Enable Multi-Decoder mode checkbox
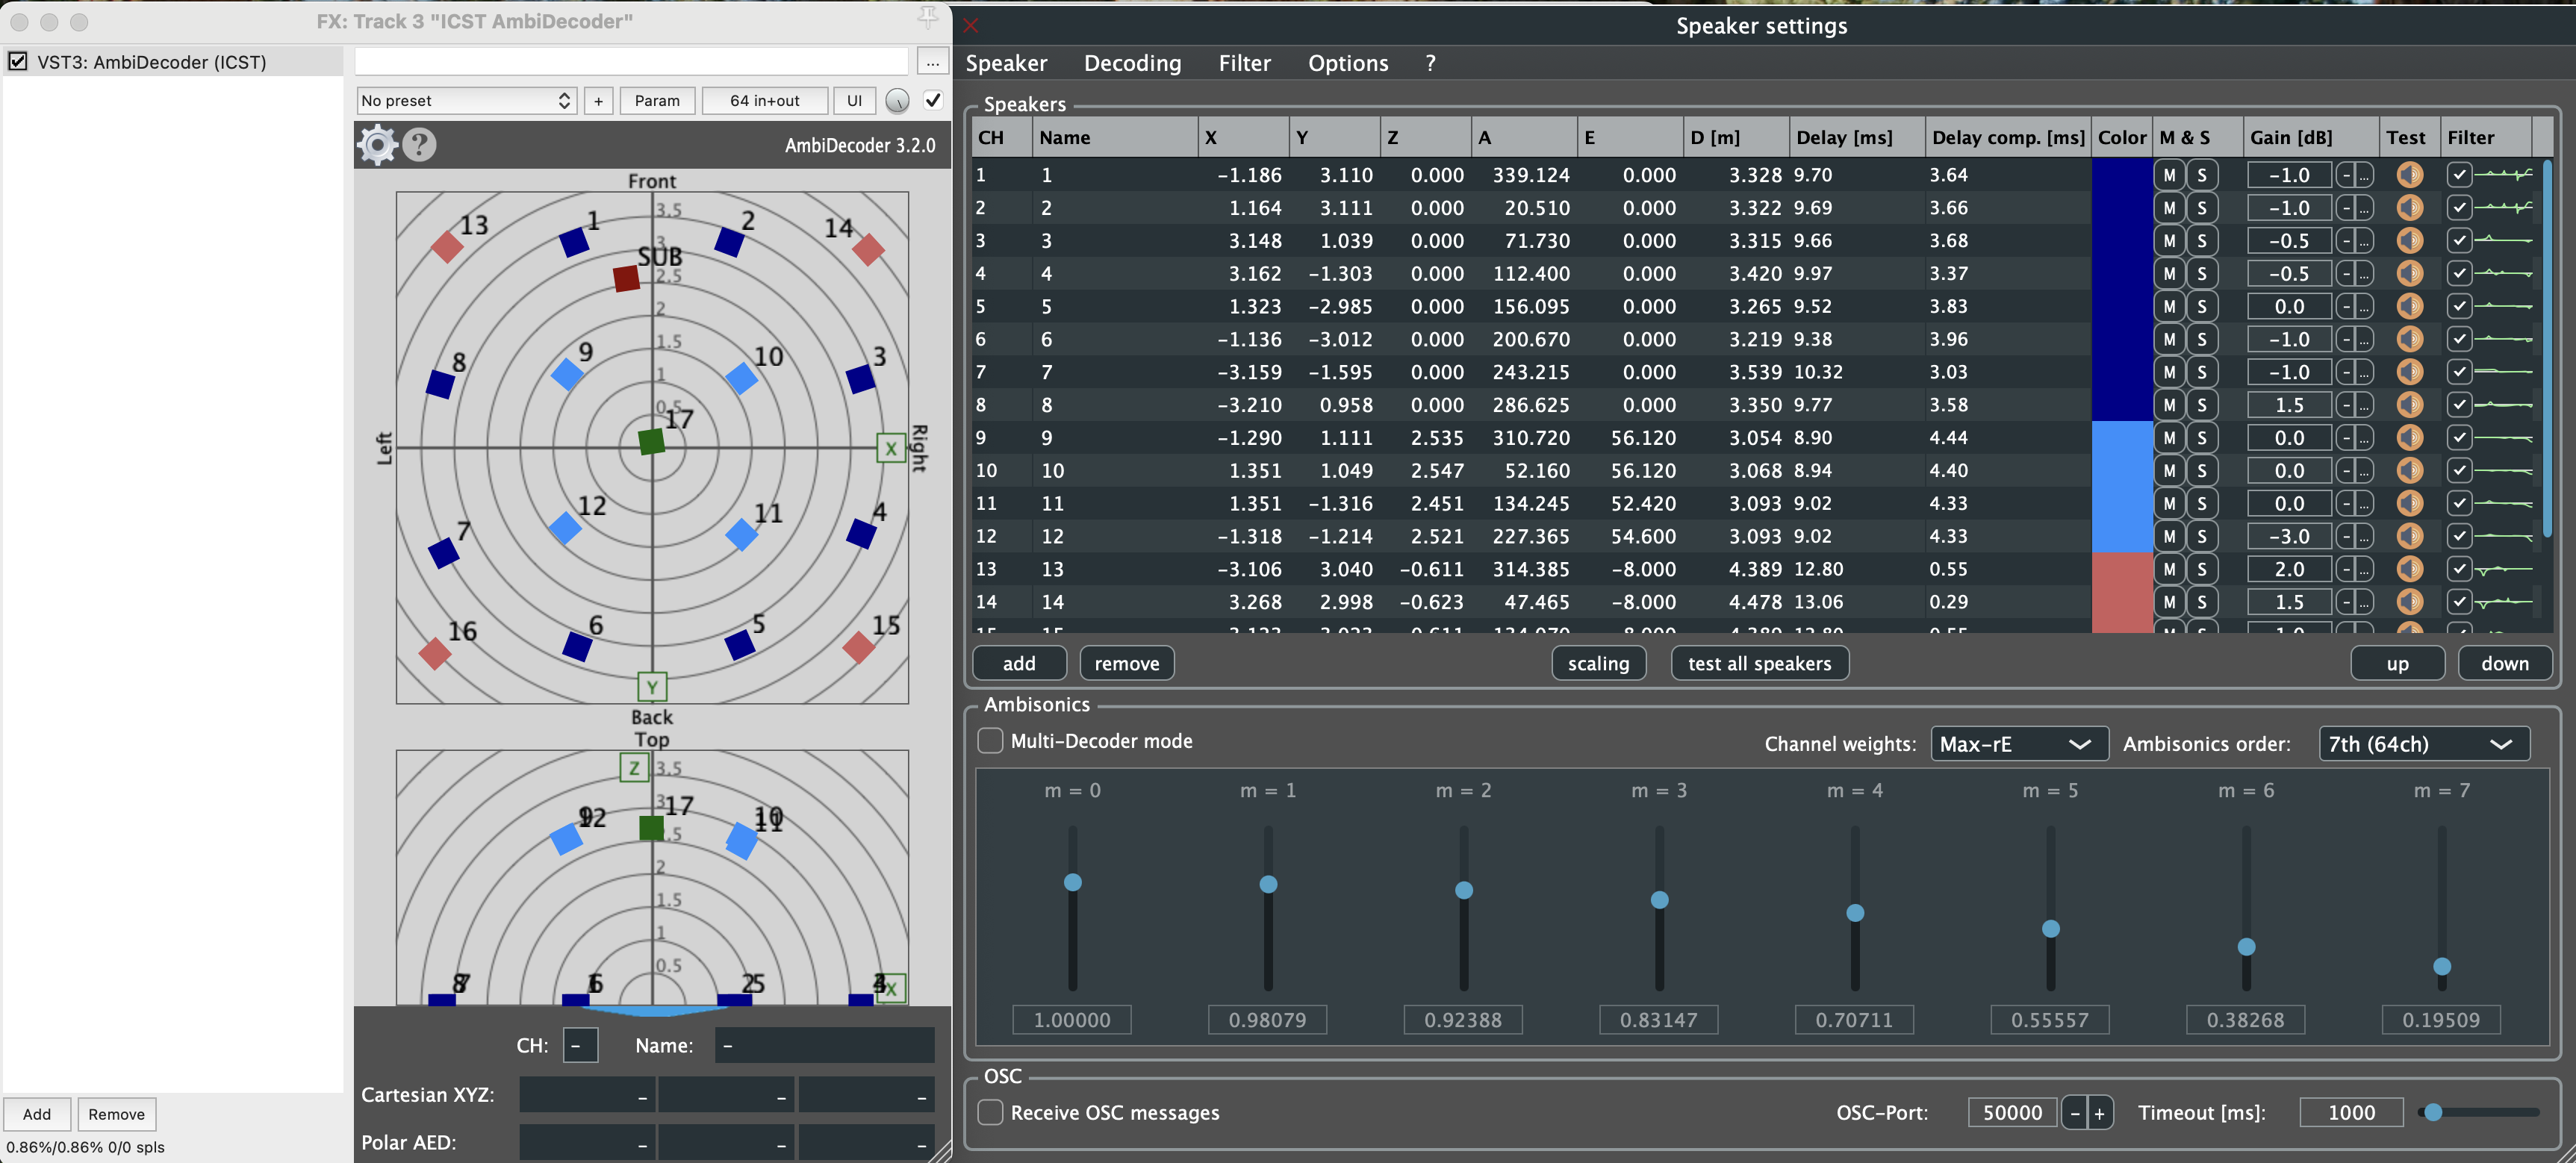2576x1163 pixels. (990, 741)
